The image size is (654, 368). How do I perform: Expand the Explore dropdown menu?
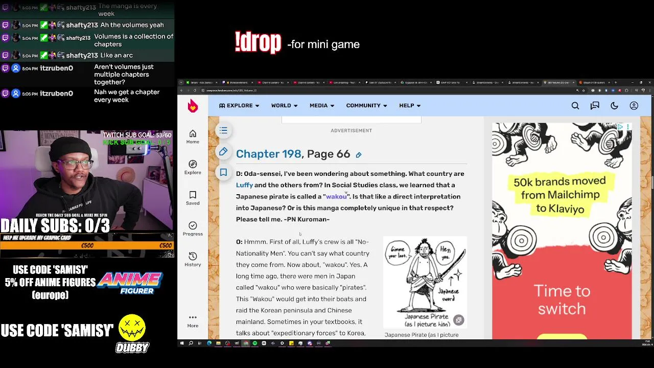point(239,106)
